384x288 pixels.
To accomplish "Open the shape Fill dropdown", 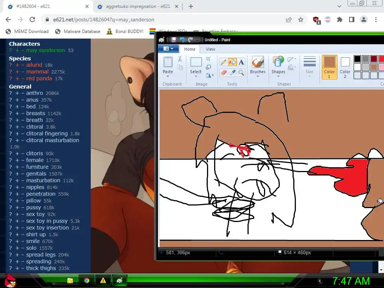I will click(x=292, y=67).
